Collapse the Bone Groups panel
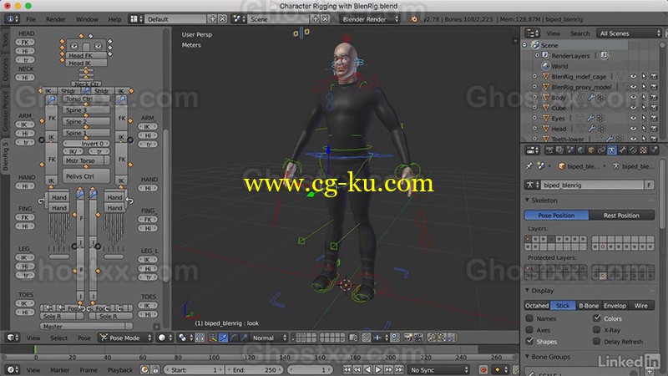 click(x=528, y=357)
